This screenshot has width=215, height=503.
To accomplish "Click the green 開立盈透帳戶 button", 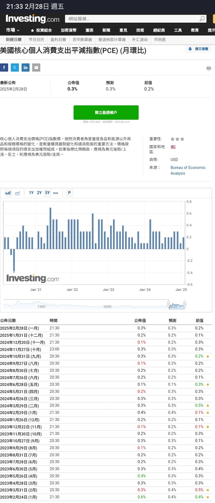I will (x=106, y=112).
